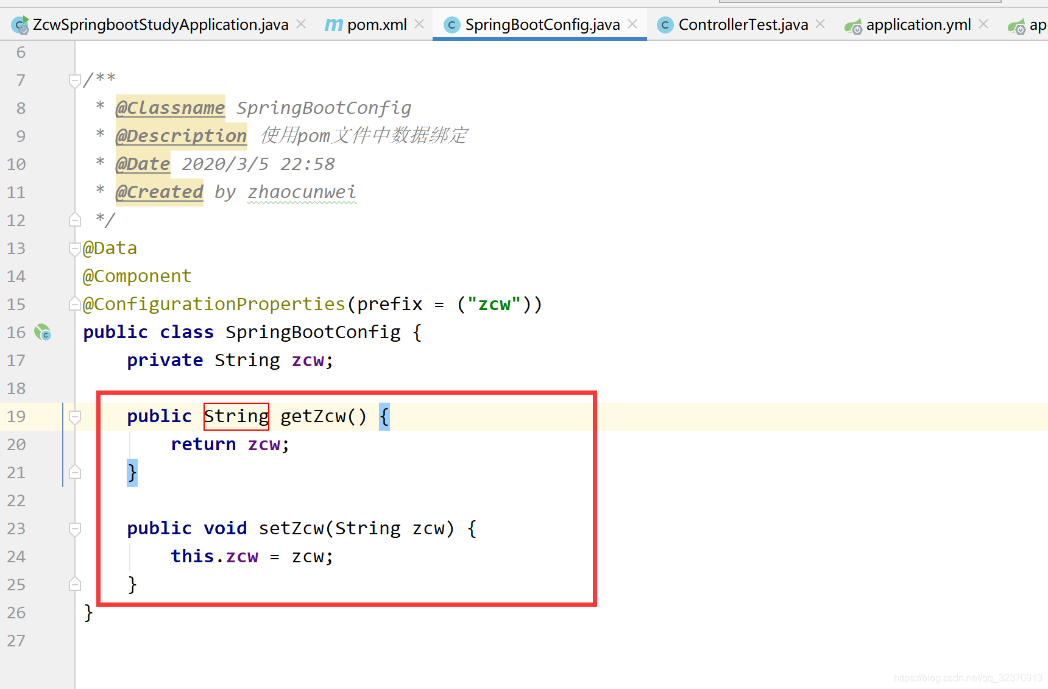Viewport: 1048px width, 689px height.
Task: Close the SpringBootConfig.java tab
Action: click(632, 24)
